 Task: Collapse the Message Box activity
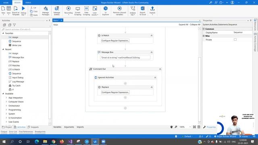click(x=152, y=52)
